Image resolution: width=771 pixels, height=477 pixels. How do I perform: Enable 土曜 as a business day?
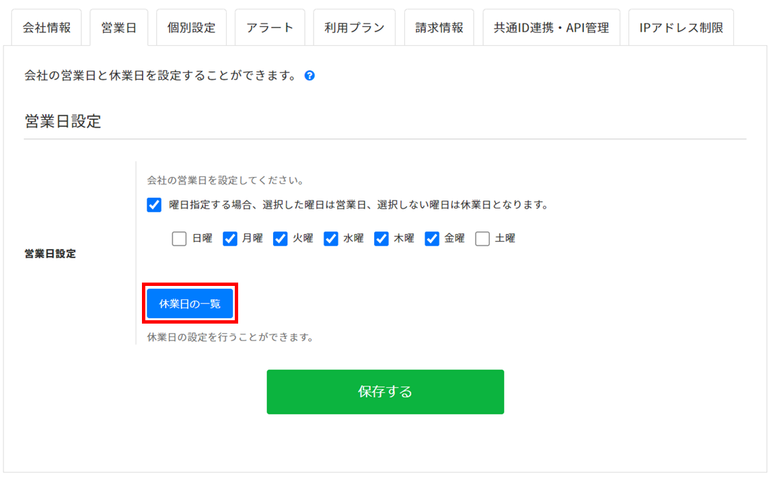[x=482, y=239]
